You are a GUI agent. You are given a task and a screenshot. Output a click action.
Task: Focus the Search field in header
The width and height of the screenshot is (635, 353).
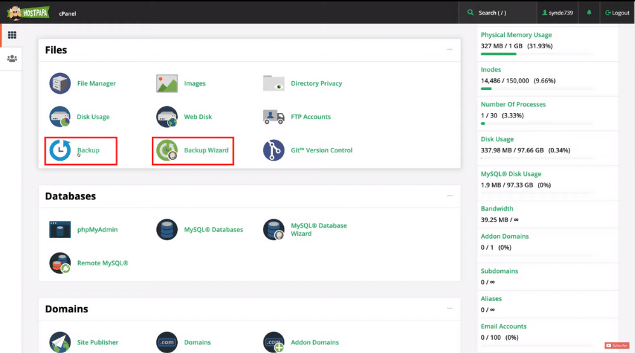498,13
